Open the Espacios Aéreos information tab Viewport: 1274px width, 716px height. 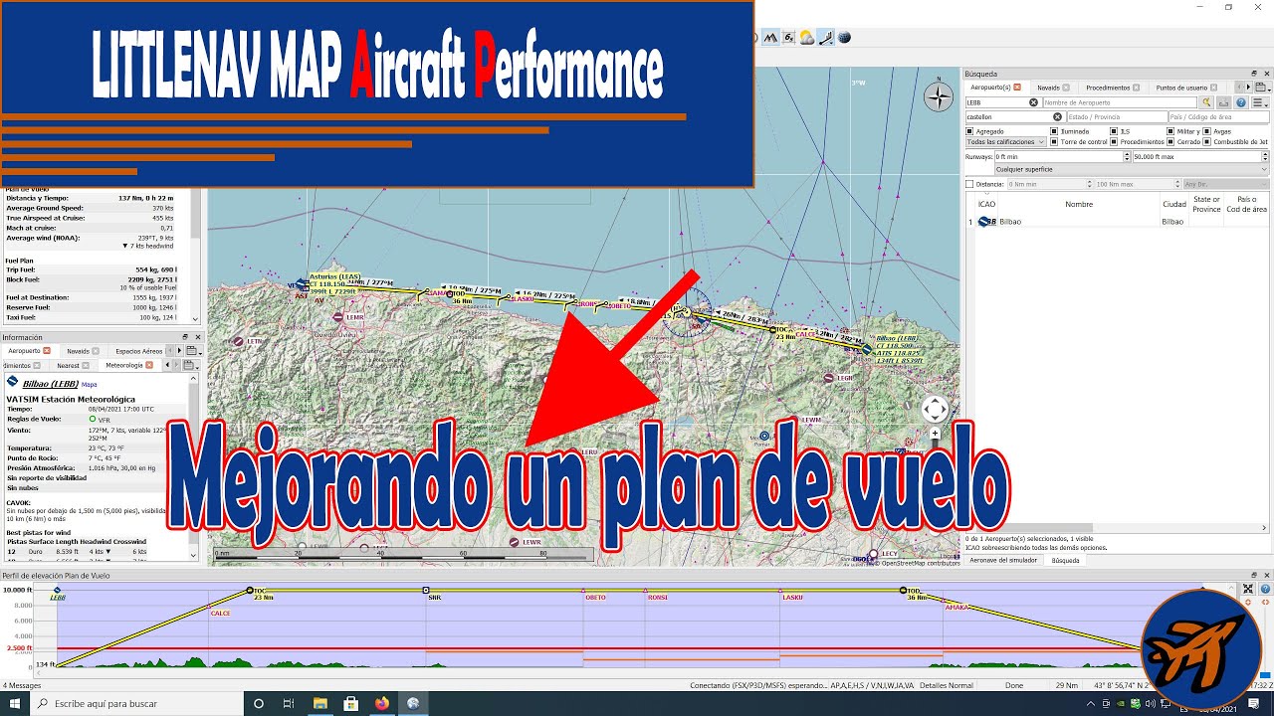pos(138,351)
